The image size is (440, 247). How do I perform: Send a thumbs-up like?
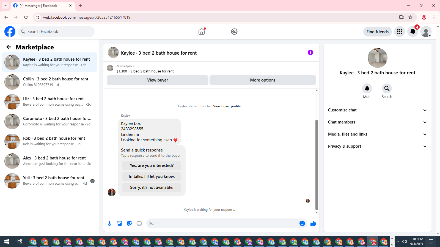pos(313,223)
